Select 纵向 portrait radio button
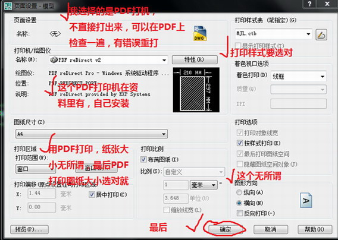This screenshot has width=338, height=240. 239,192
